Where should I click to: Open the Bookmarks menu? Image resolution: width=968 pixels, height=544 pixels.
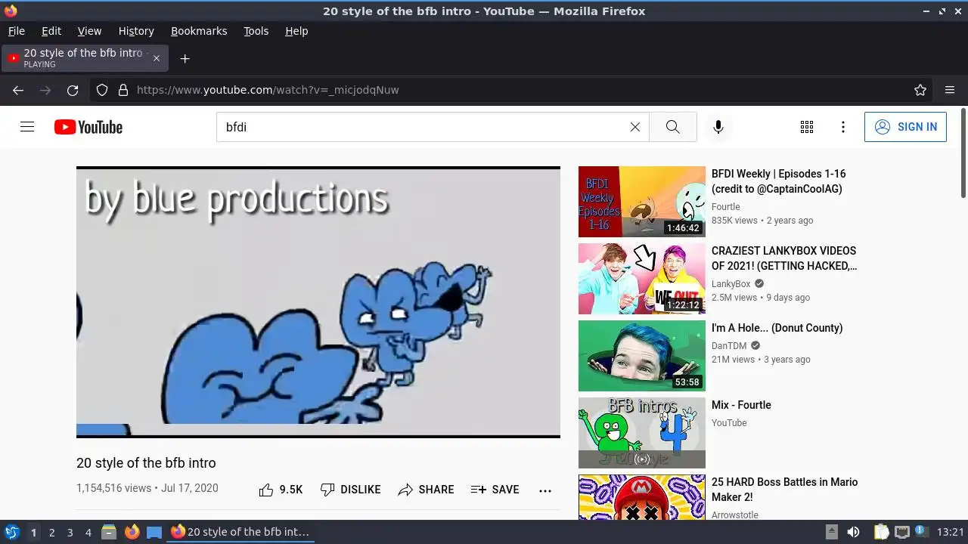[199, 31]
